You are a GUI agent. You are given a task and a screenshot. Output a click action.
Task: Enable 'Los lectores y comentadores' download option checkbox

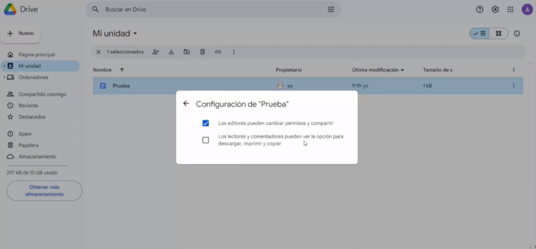[206, 140]
